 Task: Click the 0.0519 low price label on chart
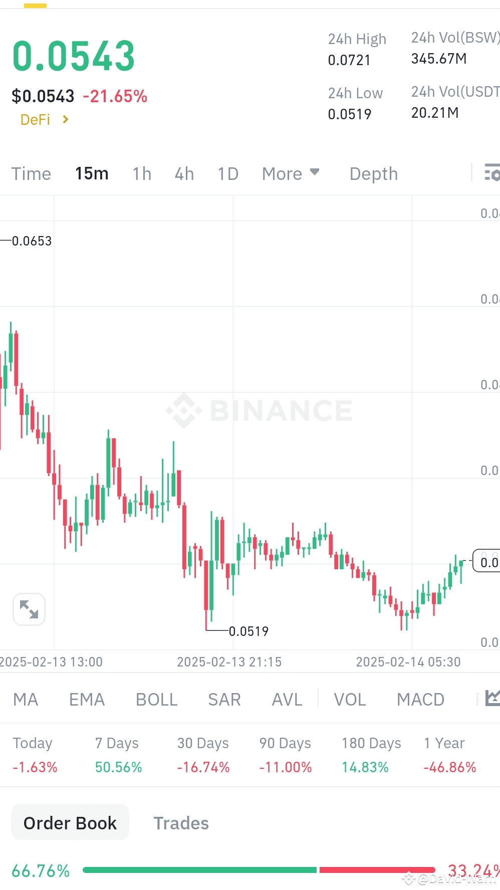249,631
